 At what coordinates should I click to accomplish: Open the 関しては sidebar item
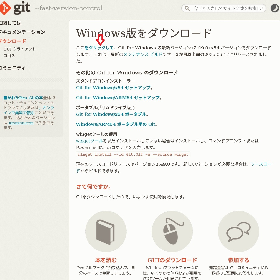point(11,23)
